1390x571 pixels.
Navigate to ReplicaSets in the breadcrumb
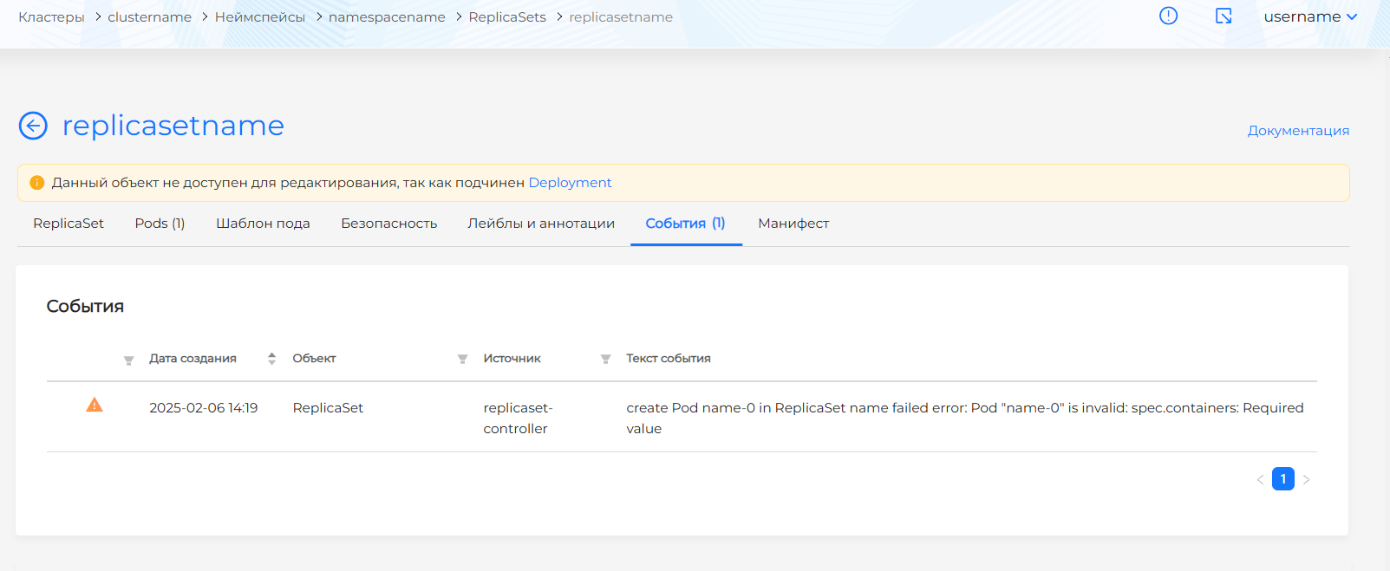pyautogui.click(x=507, y=17)
